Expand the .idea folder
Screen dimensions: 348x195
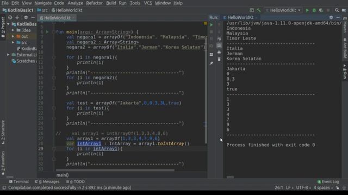tap(13, 30)
